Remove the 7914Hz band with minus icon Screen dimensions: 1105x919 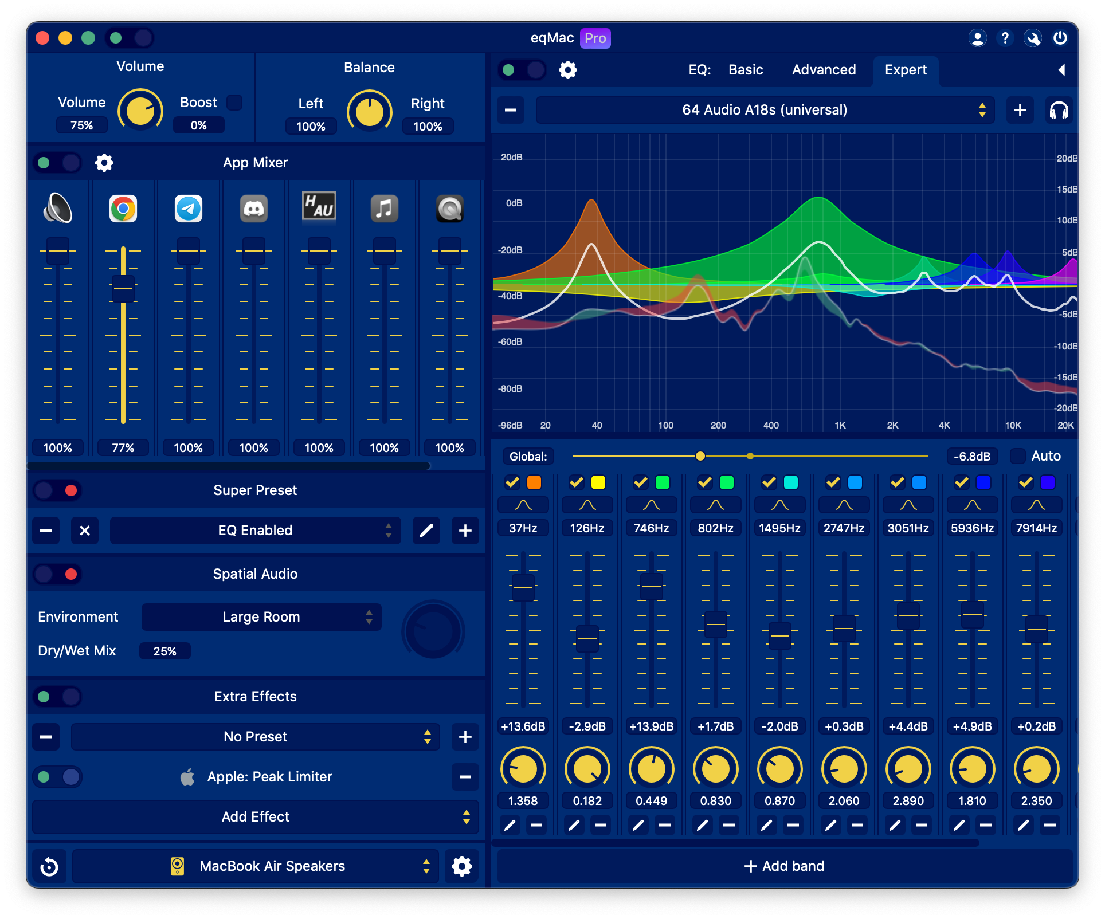pos(1050,825)
